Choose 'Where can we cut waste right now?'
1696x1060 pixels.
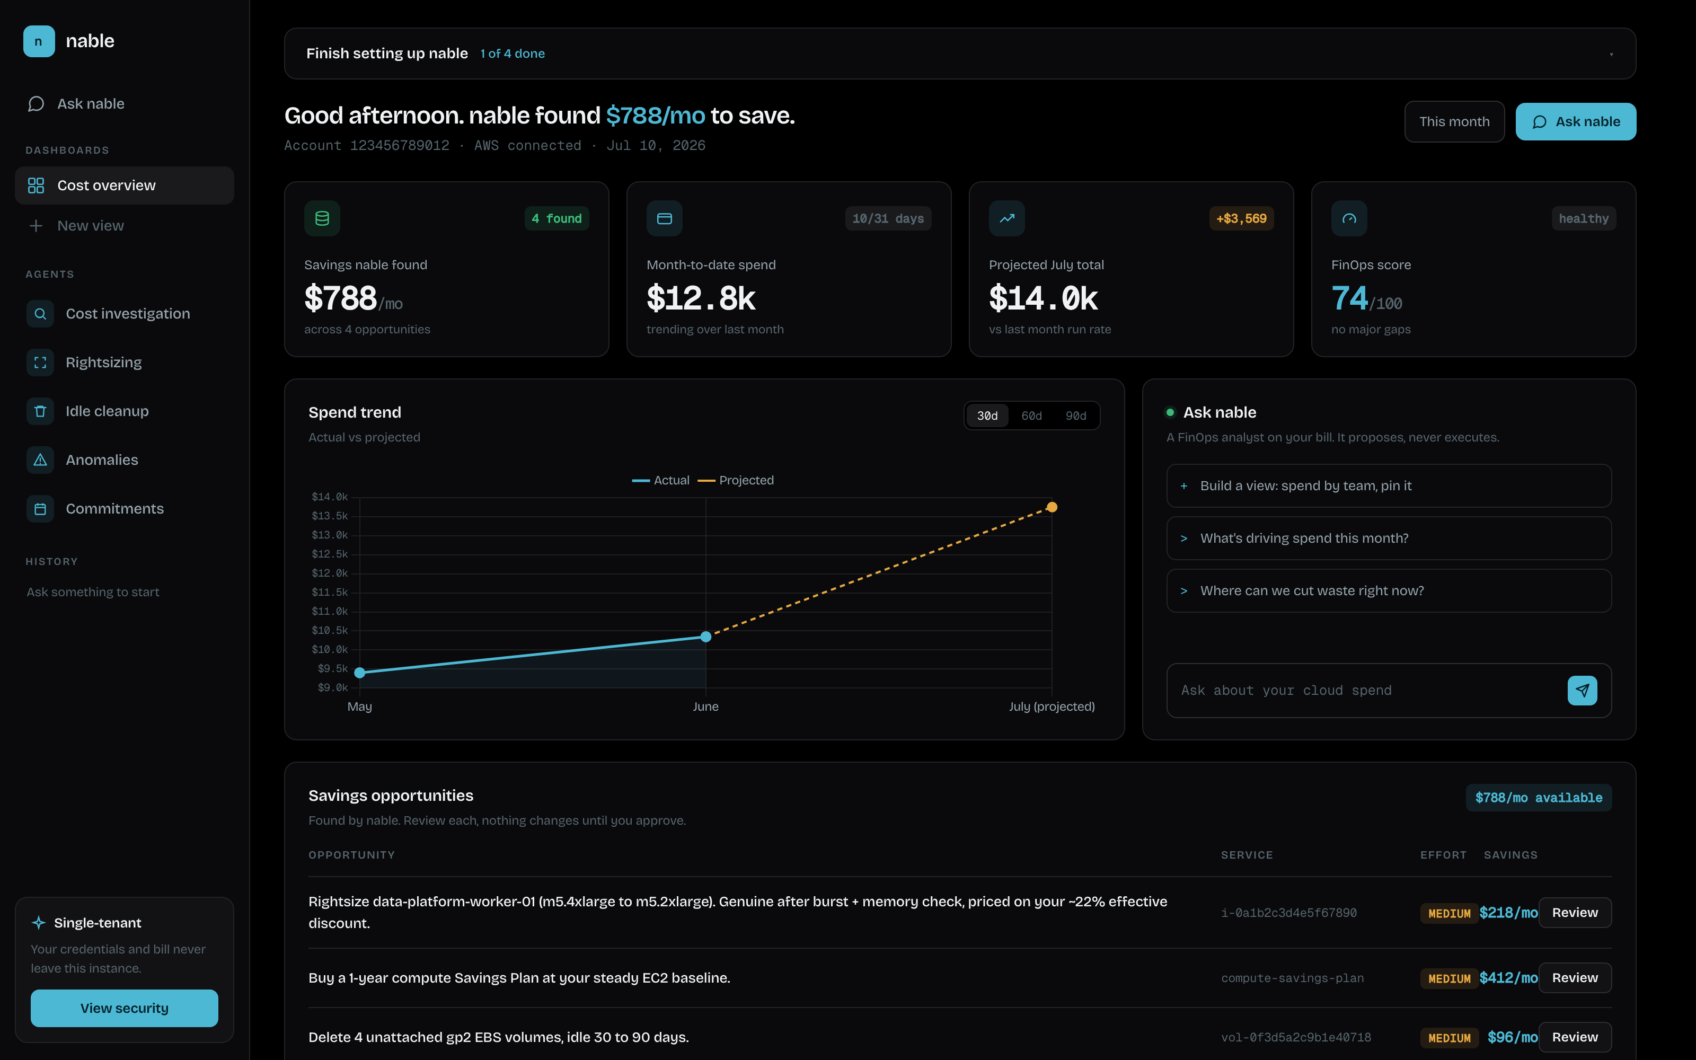click(1389, 591)
